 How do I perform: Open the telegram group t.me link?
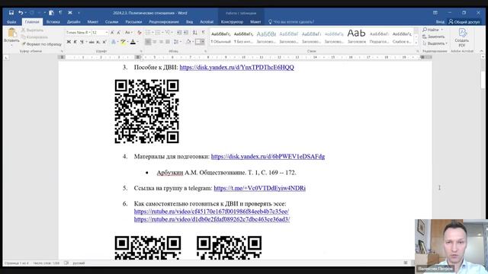point(259,188)
